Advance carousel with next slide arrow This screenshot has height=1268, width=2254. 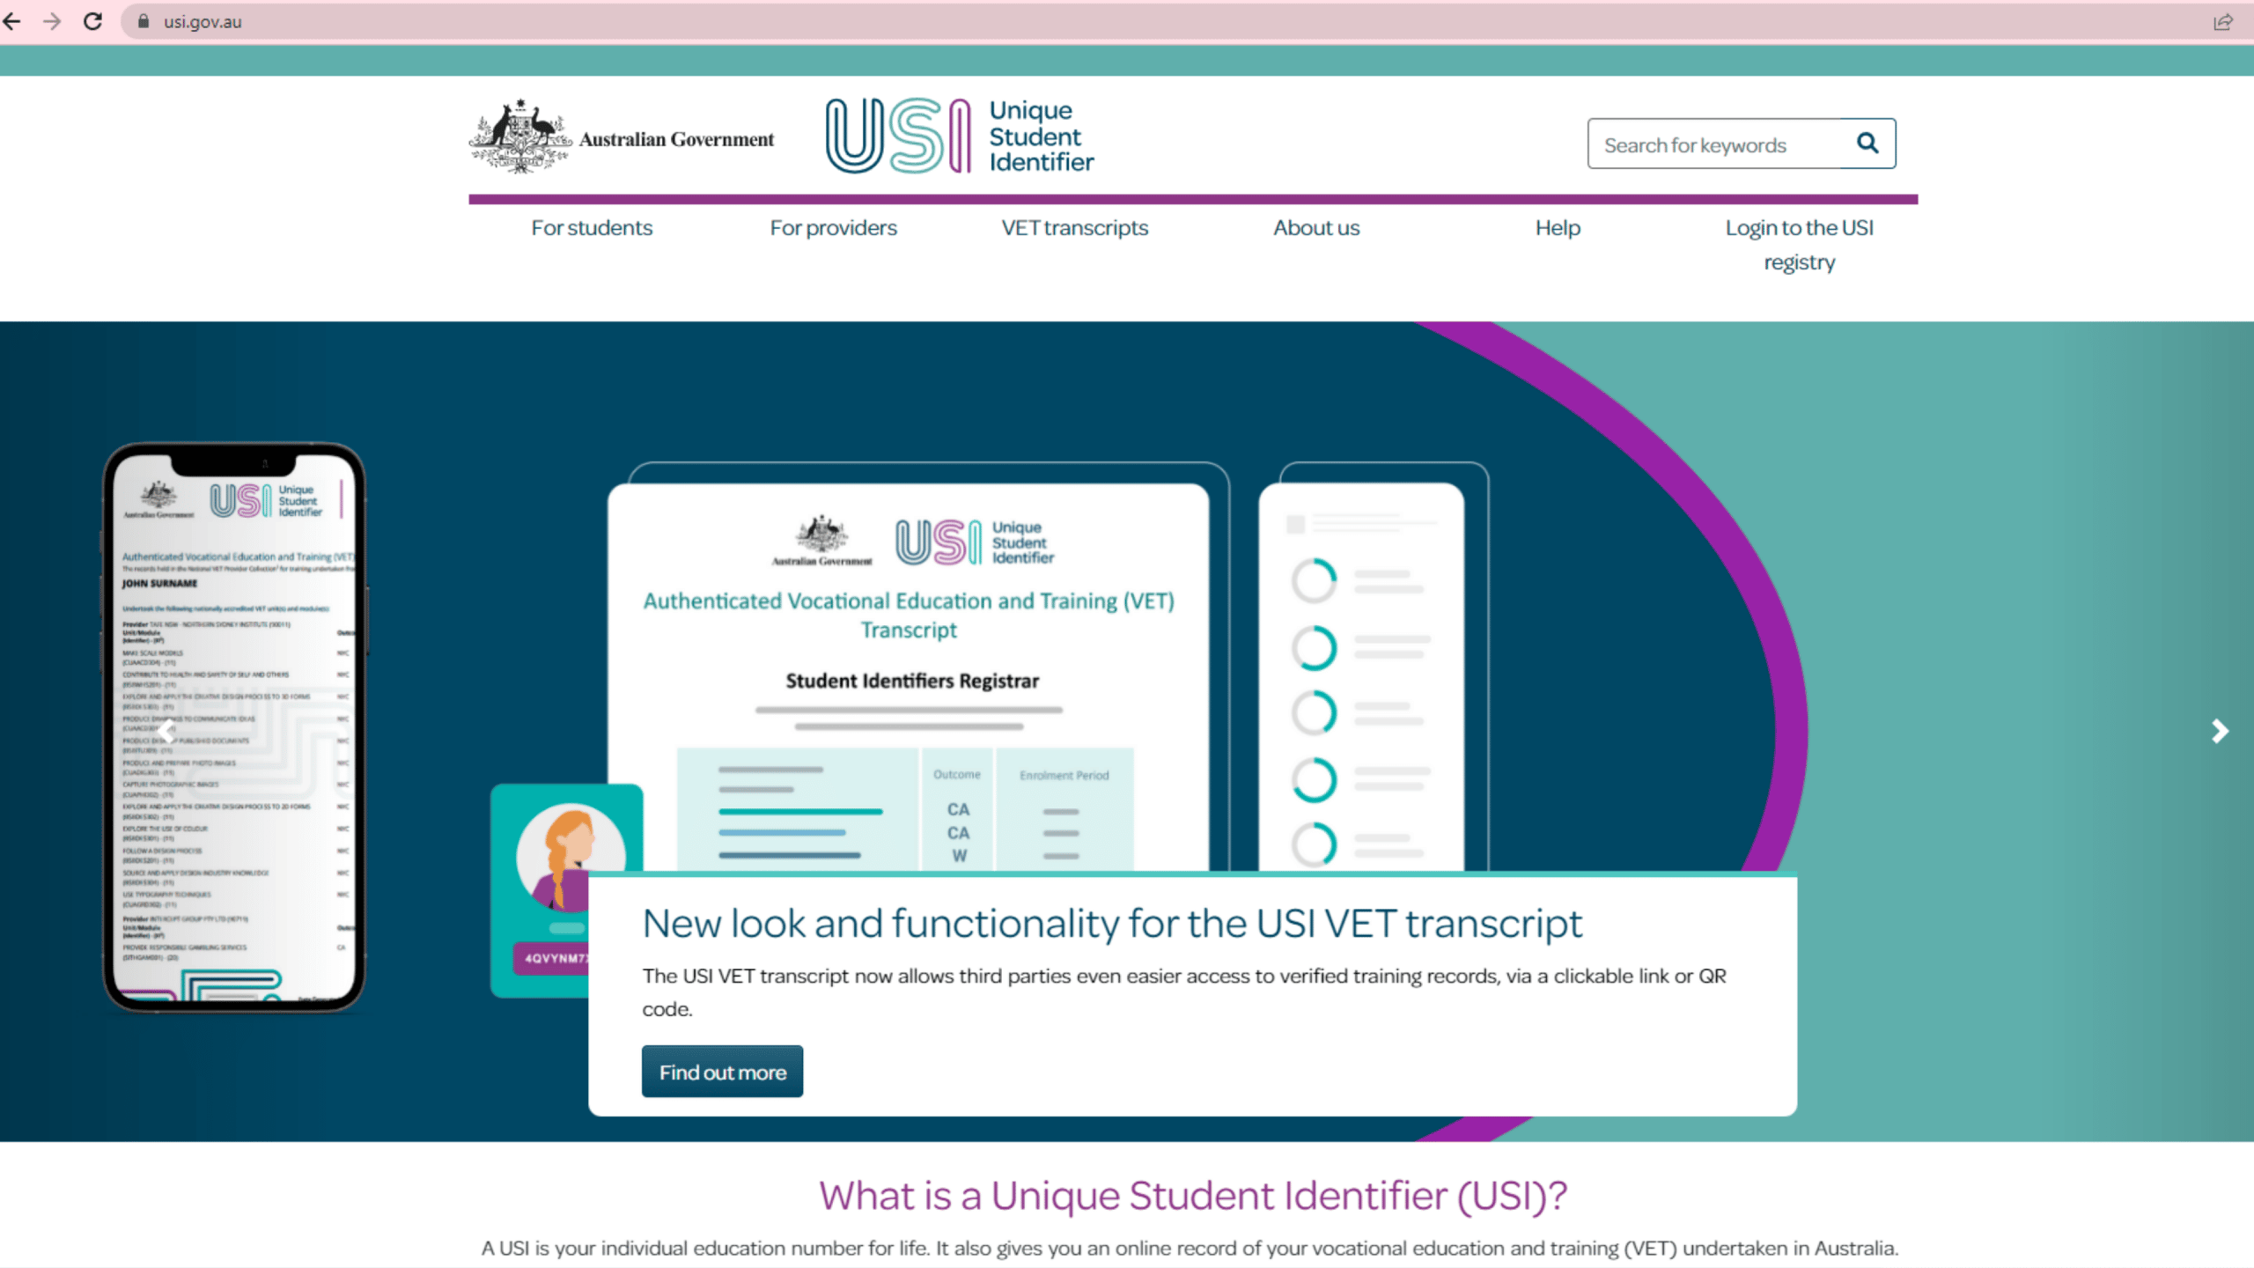[x=2220, y=731]
